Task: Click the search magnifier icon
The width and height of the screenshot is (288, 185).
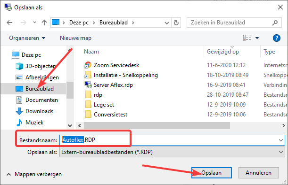Action: pos(275,23)
